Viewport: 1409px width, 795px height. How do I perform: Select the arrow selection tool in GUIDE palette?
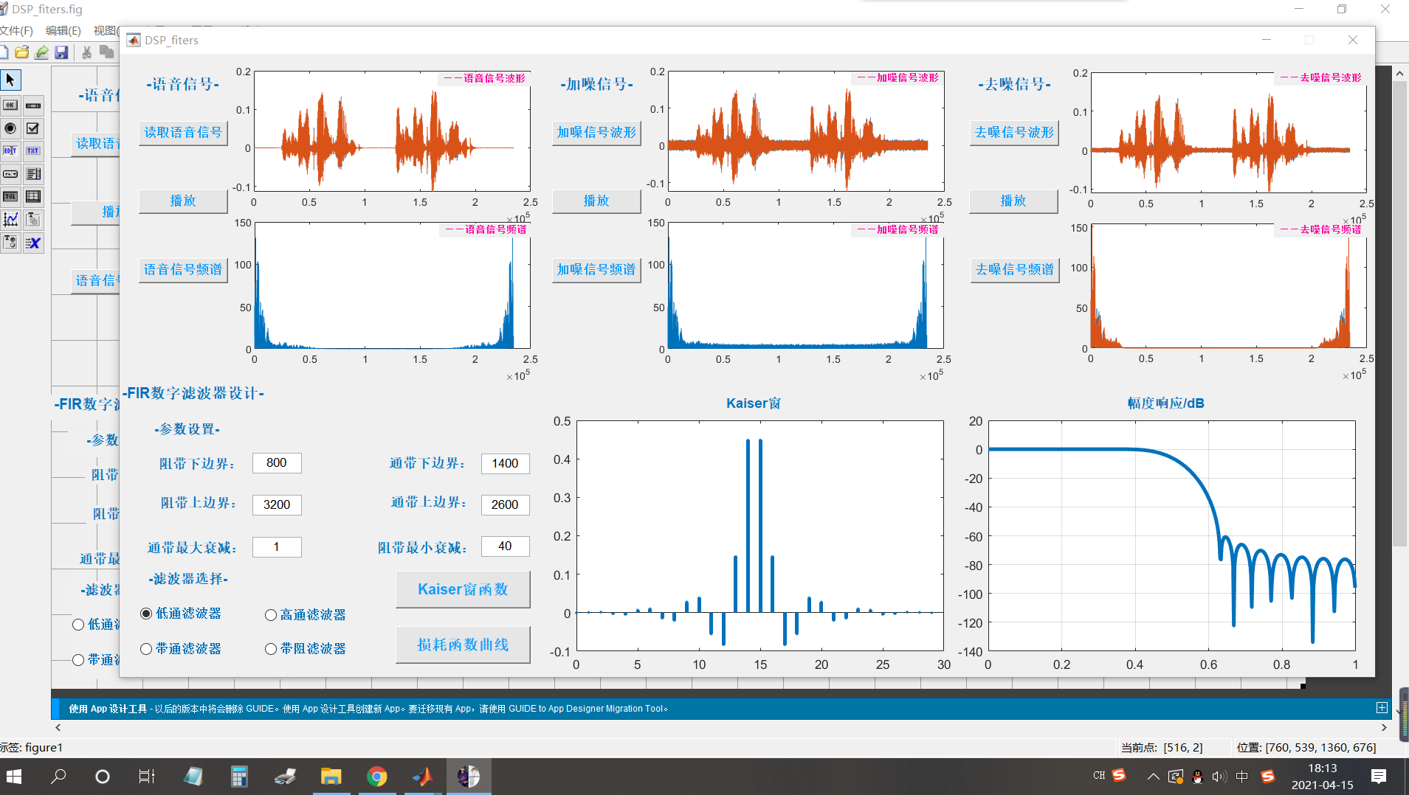10,80
